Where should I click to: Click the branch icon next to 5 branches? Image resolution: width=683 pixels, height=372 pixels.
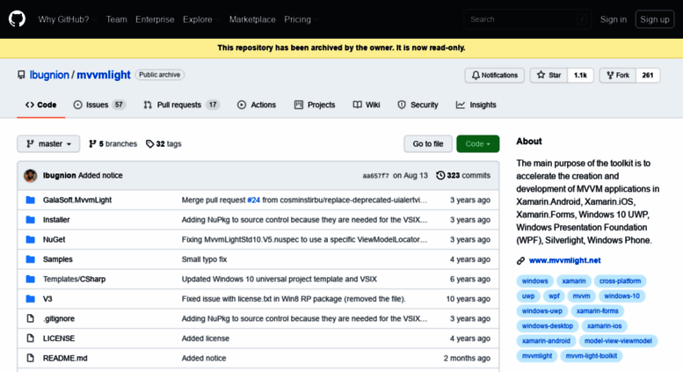point(92,143)
